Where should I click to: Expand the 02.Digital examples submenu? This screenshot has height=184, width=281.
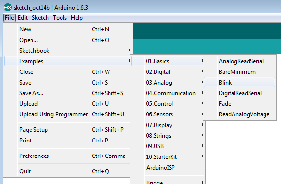click(x=167, y=72)
